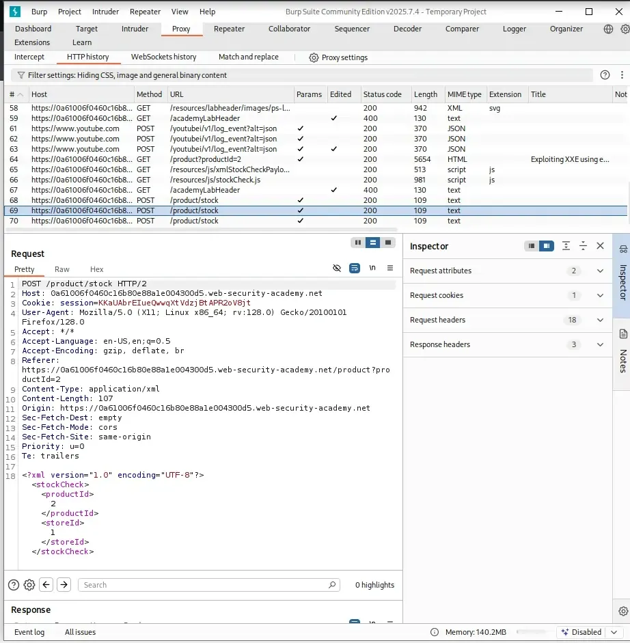Toggle hide non-printable characters eye icon
630x643 pixels.
[x=337, y=269]
